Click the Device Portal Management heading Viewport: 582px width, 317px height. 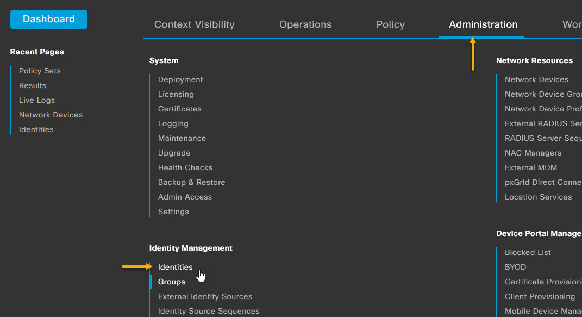[x=539, y=233]
